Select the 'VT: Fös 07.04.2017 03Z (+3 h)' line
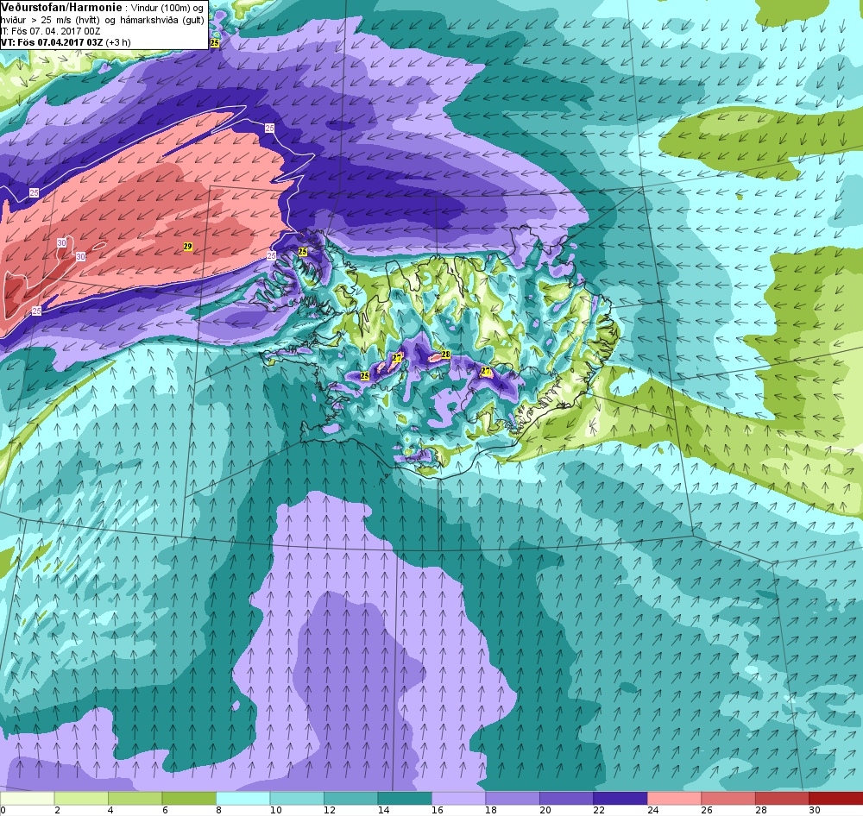The height and width of the screenshot is (816, 863). [66, 42]
